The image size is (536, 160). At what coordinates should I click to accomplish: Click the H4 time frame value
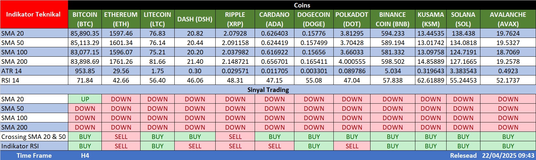point(85,155)
